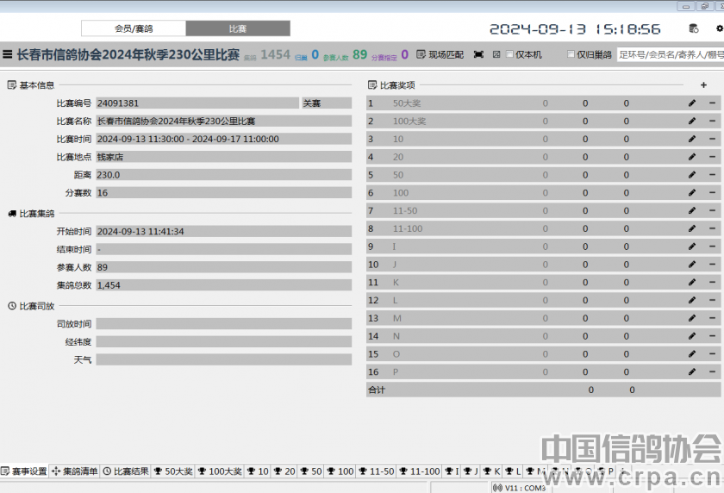Enable the 仅本机 checkbox

pos(509,54)
